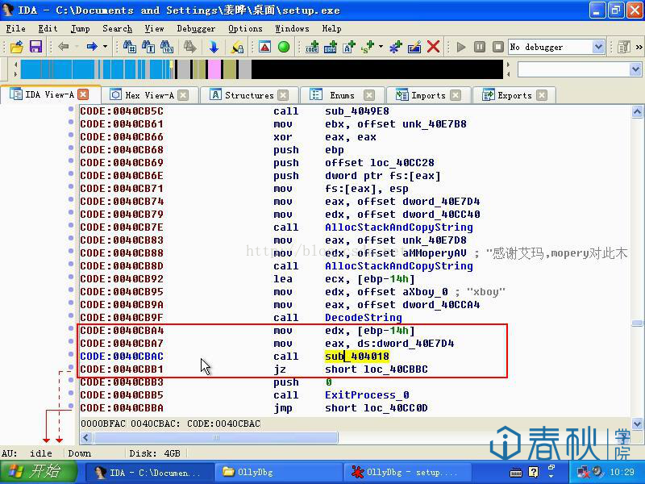Image resolution: width=645 pixels, height=484 pixels.
Task: Click the black region of the navigation band
Action: click(x=377, y=69)
